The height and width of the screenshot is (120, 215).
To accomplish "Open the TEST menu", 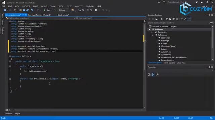I will pyautogui.click(x=70, y=6).
